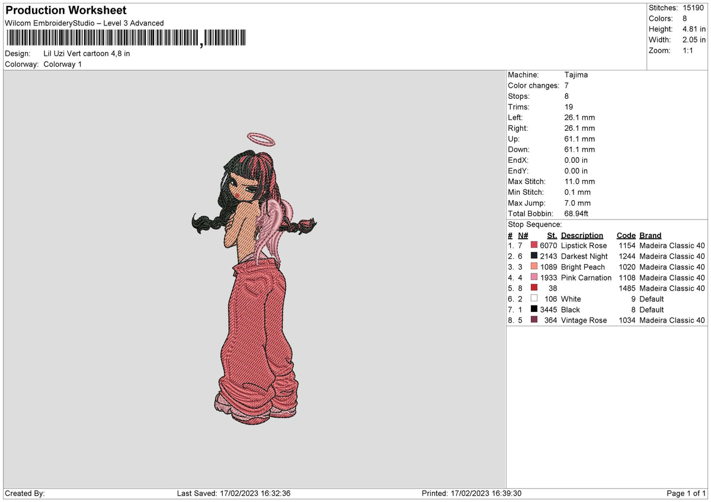The width and height of the screenshot is (711, 502).
Task: Select the Up value '61.1 mm'
Action: 580,139
